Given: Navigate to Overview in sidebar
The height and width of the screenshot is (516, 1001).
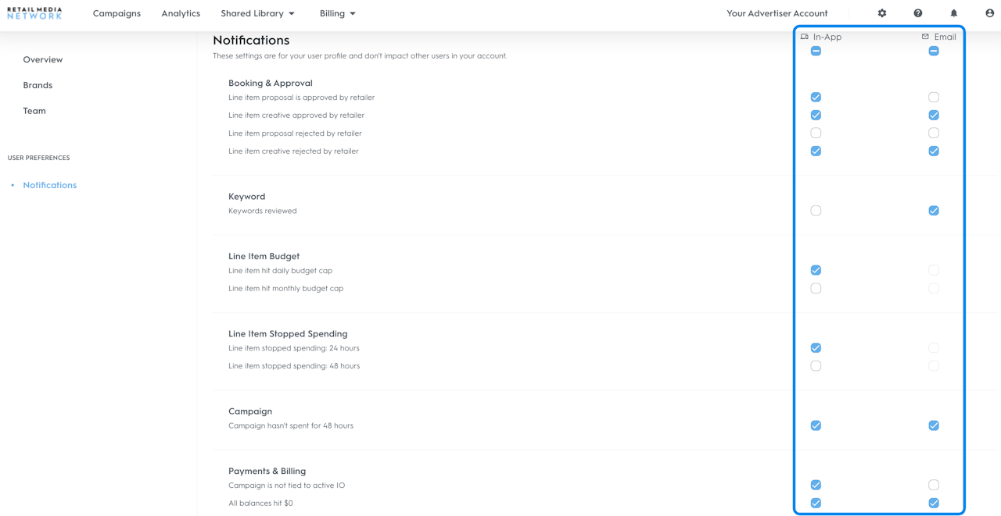Looking at the screenshot, I should tap(43, 59).
